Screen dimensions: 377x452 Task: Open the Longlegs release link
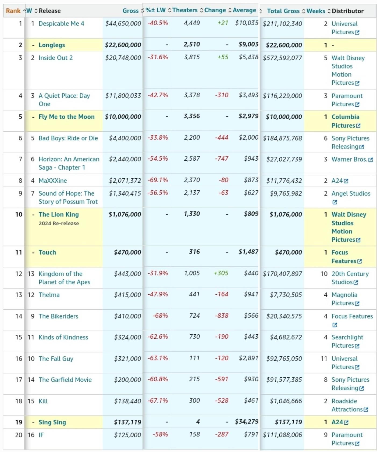(52, 45)
